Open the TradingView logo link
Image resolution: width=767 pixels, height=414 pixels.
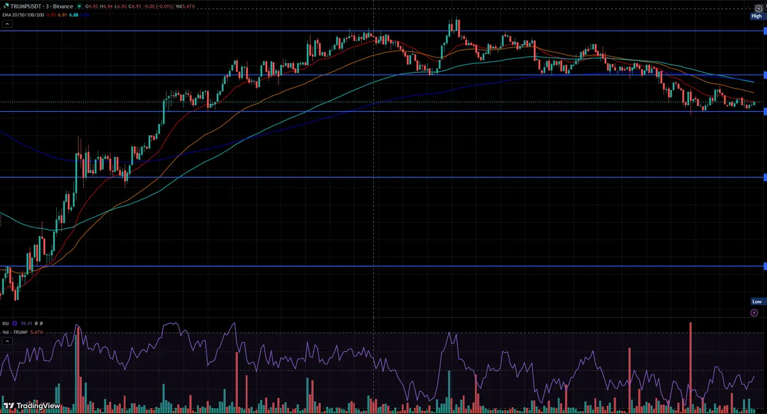coord(32,406)
